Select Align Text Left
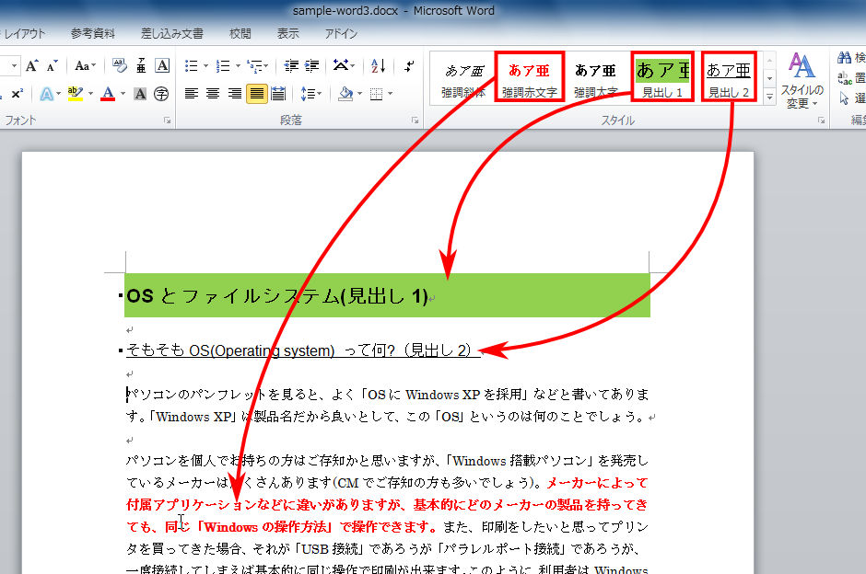Image resolution: width=866 pixels, height=574 pixels. click(x=191, y=94)
